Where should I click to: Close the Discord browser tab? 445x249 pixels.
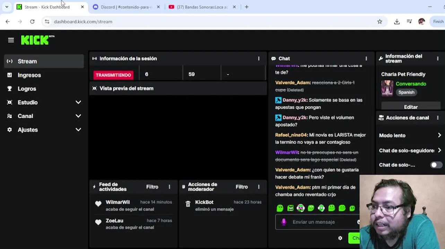158,7
